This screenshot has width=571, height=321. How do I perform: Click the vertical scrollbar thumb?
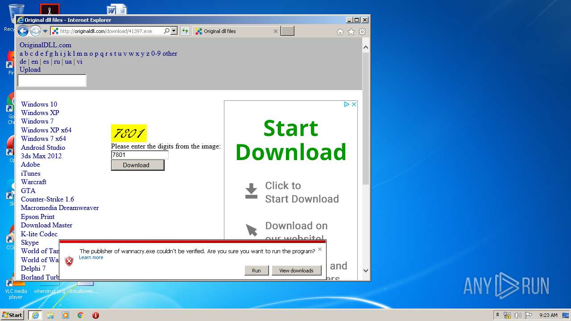tap(366, 119)
